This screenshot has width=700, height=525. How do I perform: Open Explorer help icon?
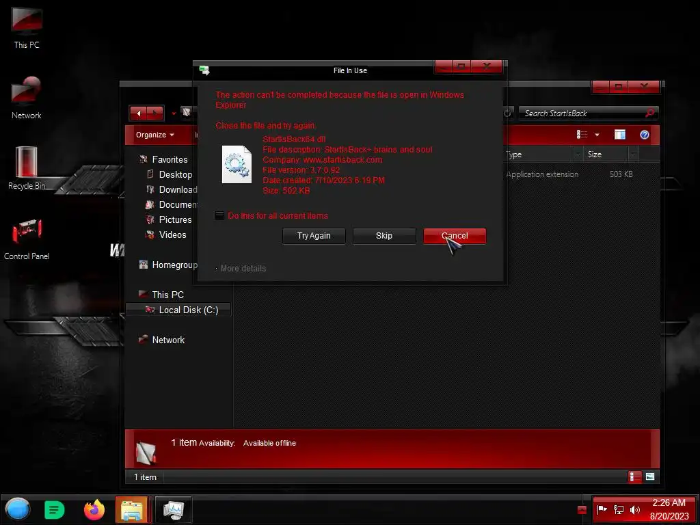(644, 135)
